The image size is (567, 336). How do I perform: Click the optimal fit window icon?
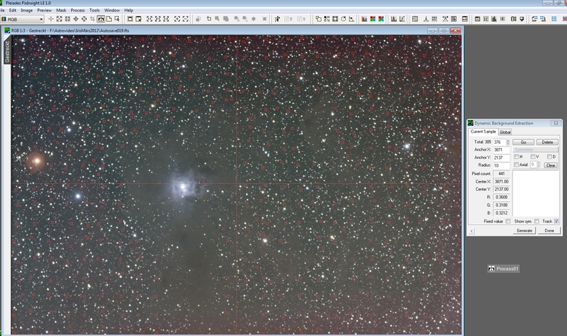[x=138, y=19]
